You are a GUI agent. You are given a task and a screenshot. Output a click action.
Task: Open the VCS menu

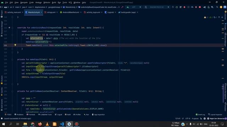(x=70, y=2)
